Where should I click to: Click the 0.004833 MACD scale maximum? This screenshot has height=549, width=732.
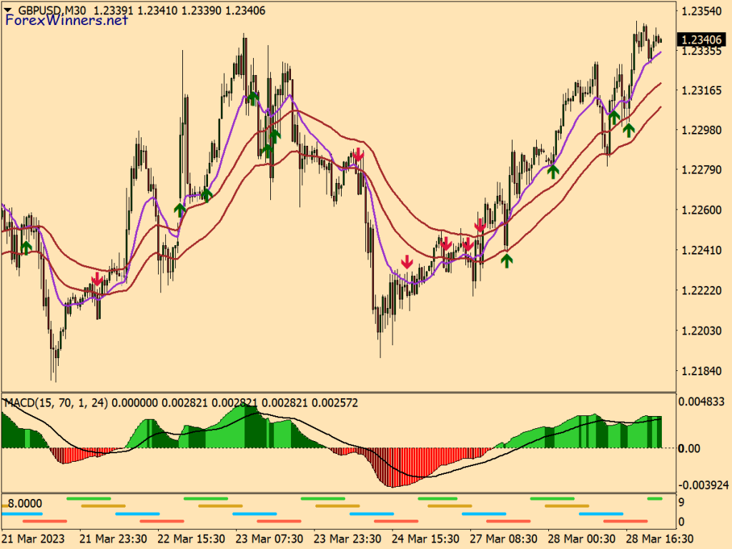tap(702, 402)
